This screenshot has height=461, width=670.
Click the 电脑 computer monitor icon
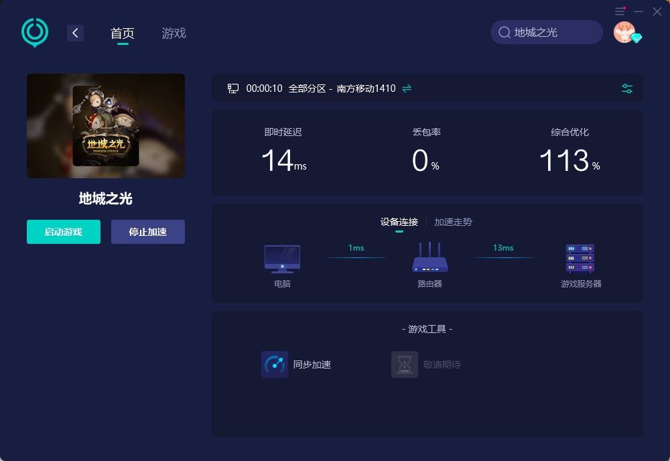(283, 259)
